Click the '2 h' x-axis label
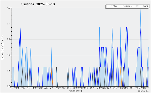Screen dimensions: 151x93 23,88
